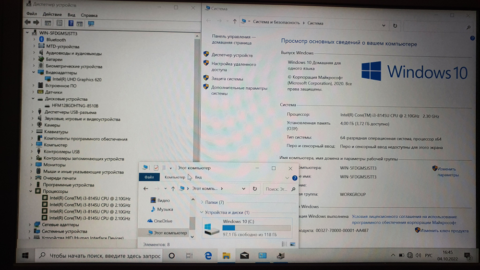Open File Explorer from taskbar
480x270 pixels.
(x=226, y=256)
